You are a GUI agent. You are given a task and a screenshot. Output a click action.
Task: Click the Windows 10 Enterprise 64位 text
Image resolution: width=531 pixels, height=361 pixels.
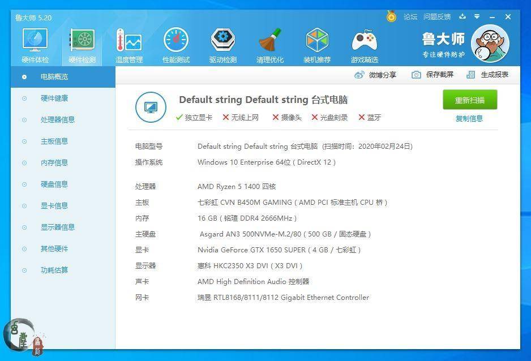[267, 162]
